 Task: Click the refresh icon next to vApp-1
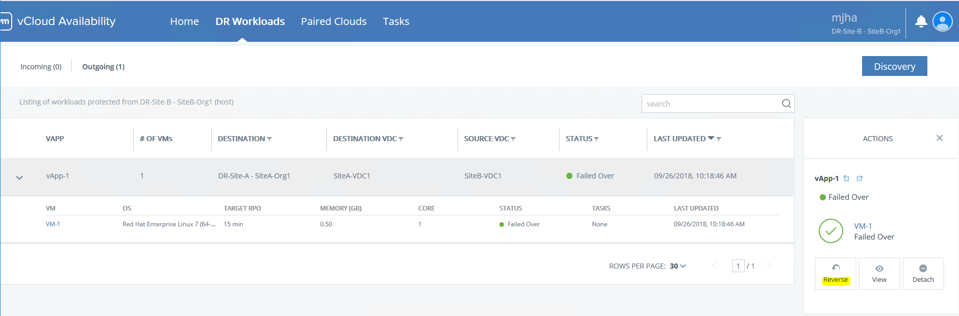[846, 178]
